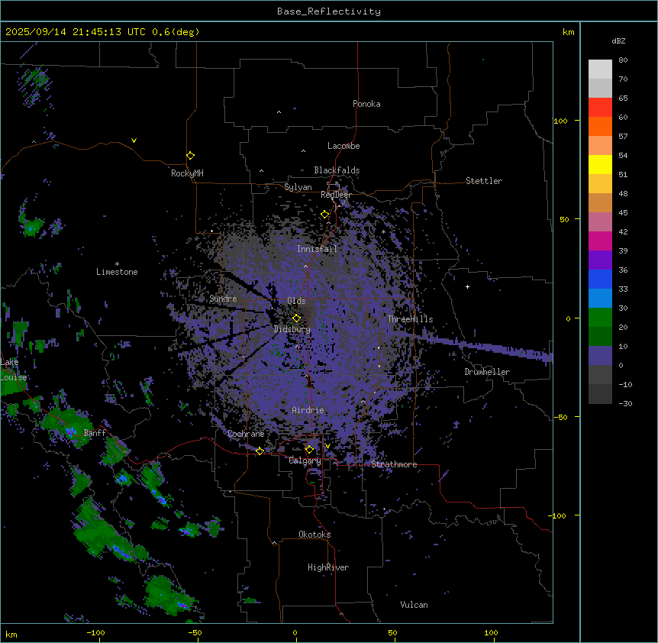Click the -100 tick label on bottom axis
The image size is (658, 643).
[x=95, y=632]
